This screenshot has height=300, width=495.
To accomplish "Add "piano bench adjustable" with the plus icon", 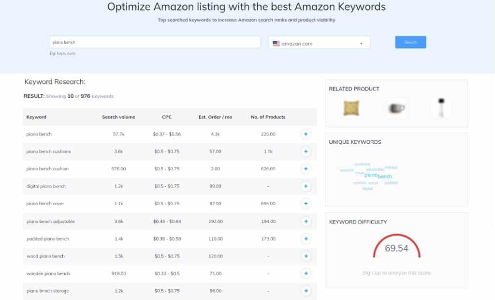I will 306,221.
